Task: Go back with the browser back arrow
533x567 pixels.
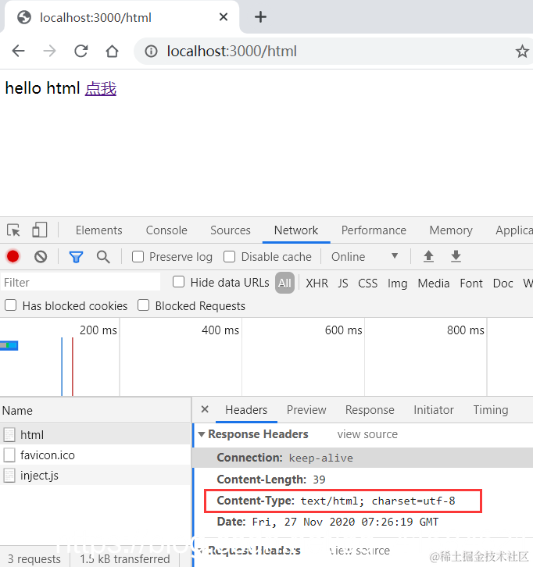Action: 18,51
